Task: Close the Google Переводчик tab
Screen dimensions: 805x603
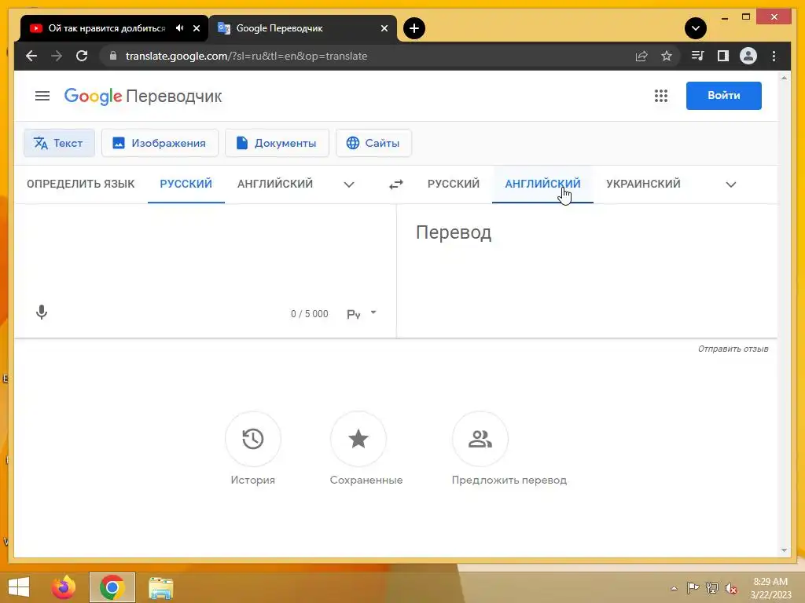Action: point(384,28)
